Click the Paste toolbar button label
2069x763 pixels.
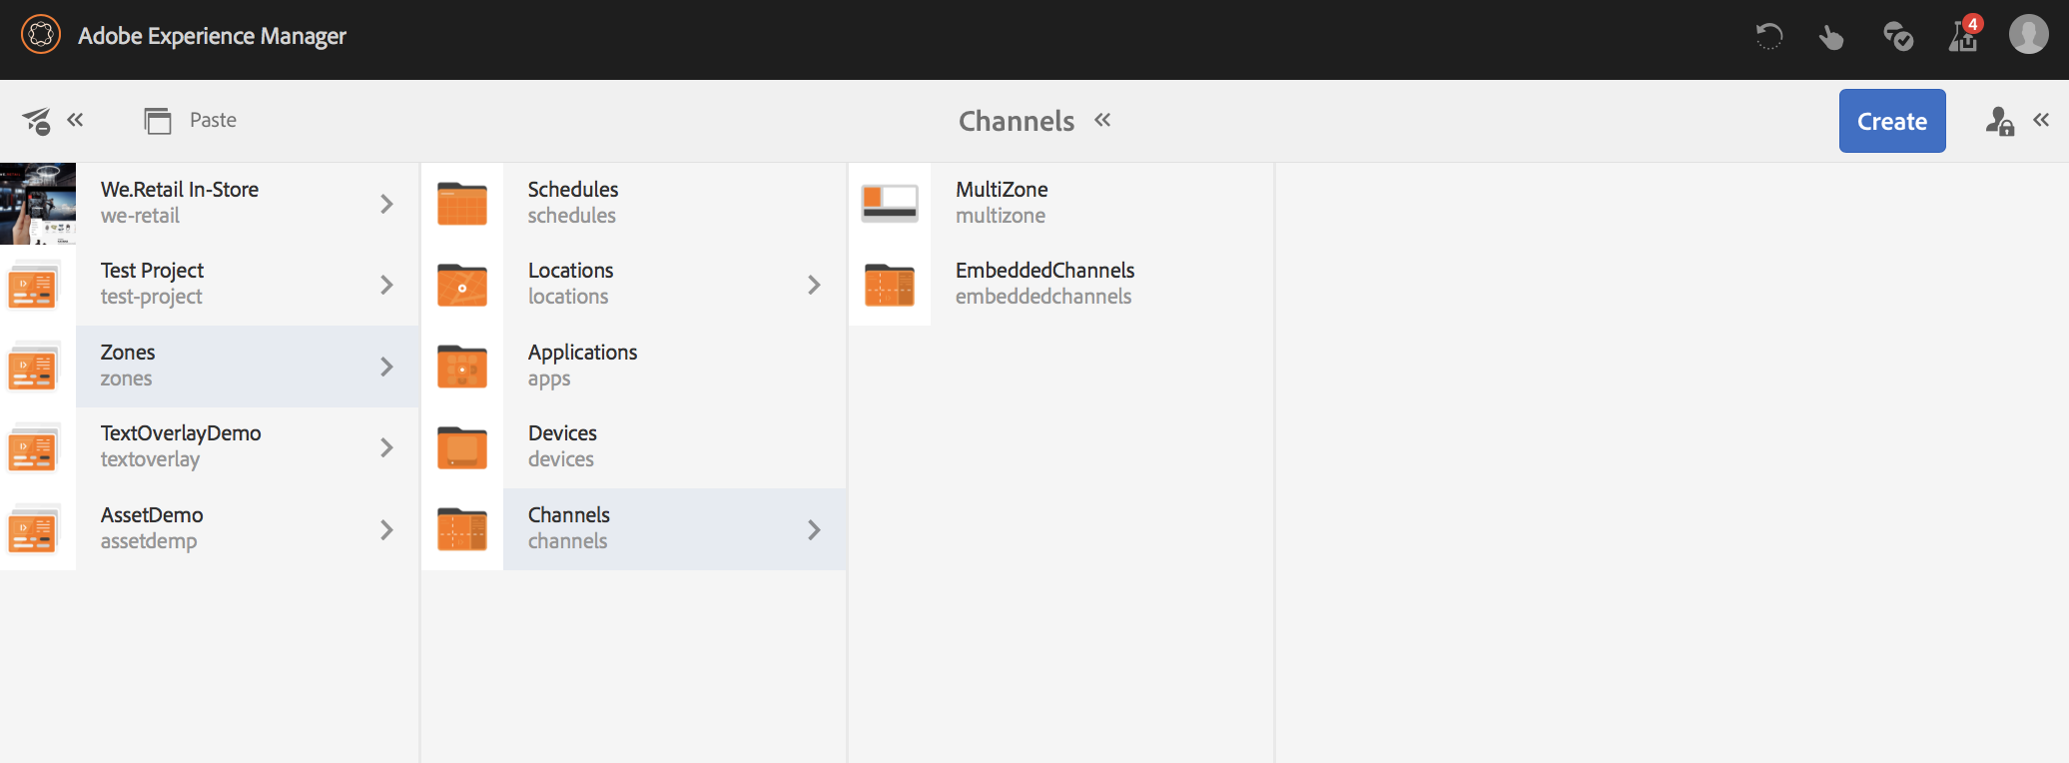[213, 120]
